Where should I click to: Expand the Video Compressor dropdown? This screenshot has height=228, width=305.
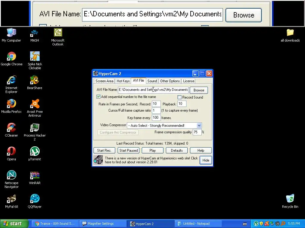[x=199, y=126]
